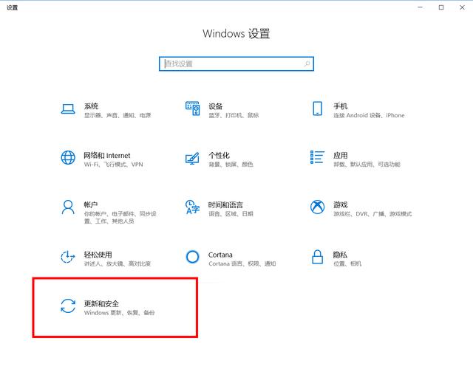Open the 游戏 Xbox icon
Image resolution: width=473 pixels, height=369 pixels.
point(317,207)
